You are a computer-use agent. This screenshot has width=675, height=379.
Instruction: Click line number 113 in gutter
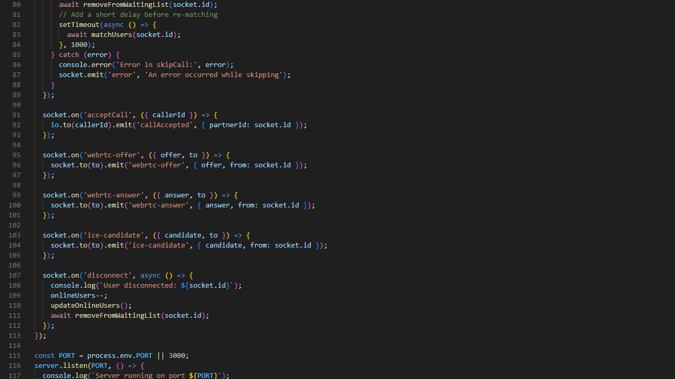point(14,335)
